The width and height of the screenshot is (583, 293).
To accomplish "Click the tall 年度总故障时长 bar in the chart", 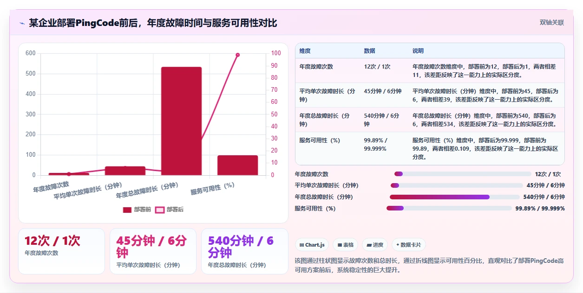I will click(x=181, y=121).
